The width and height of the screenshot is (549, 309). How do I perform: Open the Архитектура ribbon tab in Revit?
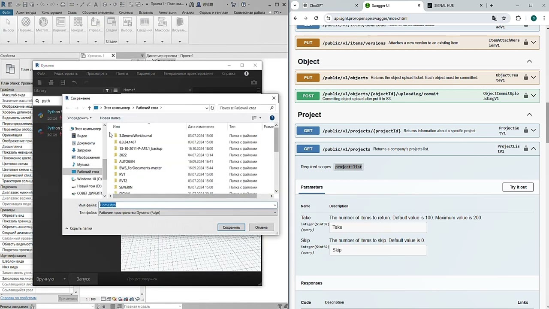coord(26,12)
